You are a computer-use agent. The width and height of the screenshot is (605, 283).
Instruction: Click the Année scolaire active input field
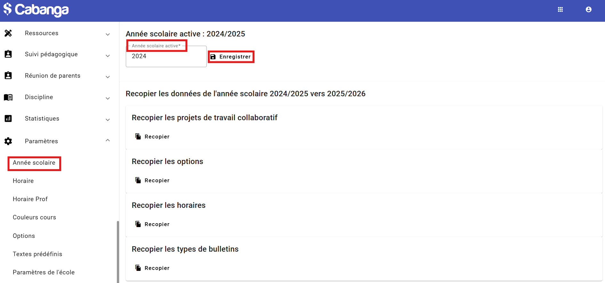click(x=166, y=57)
